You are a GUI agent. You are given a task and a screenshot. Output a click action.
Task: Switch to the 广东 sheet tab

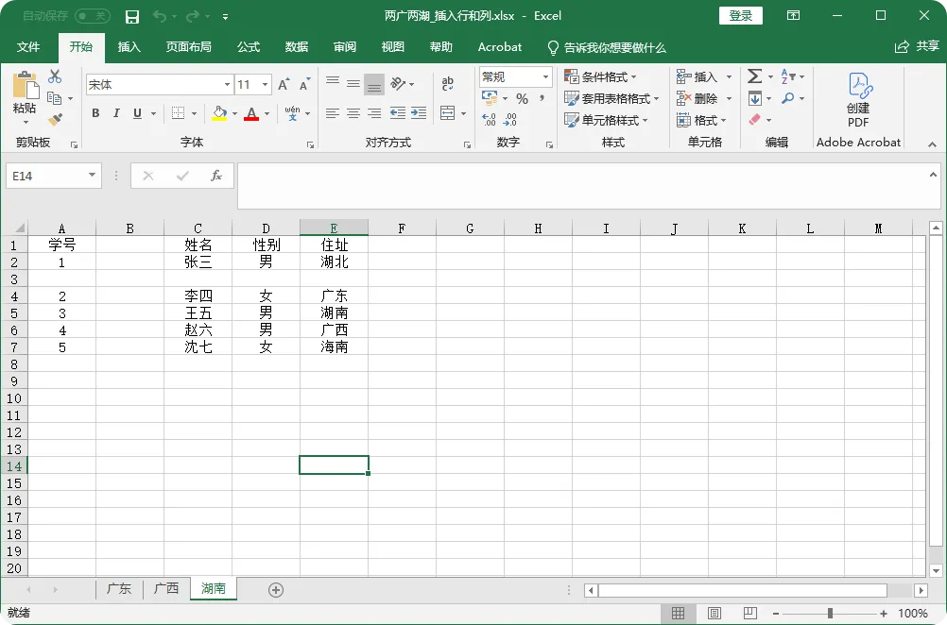tap(119, 589)
